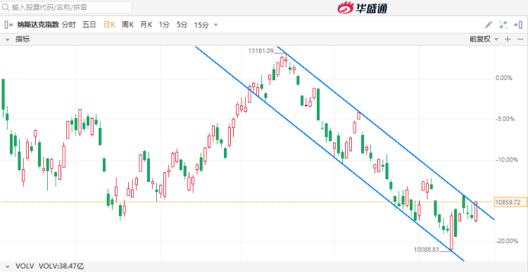The image size is (528, 272).
Task: Click the -5.00% axis label
Action: tap(505, 119)
